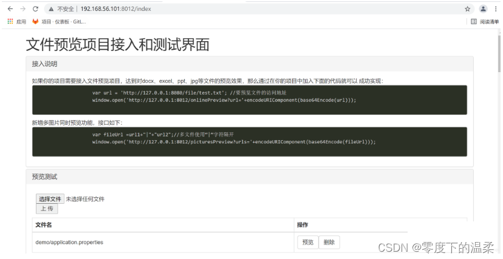Delete demo/application.properties with 删除 button

tap(329, 243)
